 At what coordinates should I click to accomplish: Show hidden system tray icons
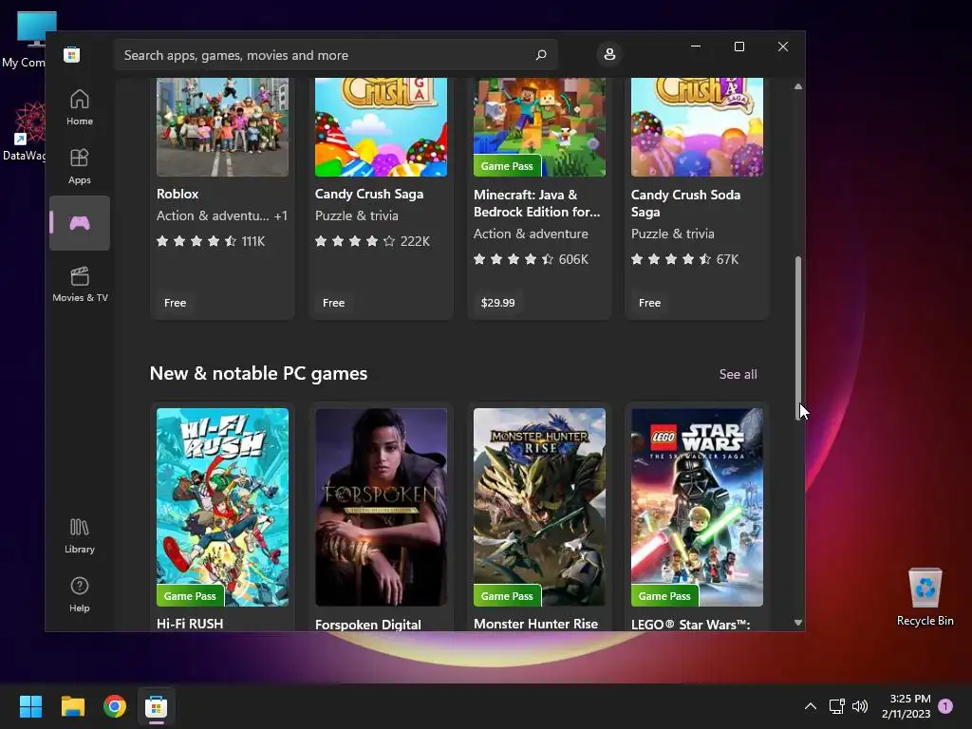[x=811, y=706]
